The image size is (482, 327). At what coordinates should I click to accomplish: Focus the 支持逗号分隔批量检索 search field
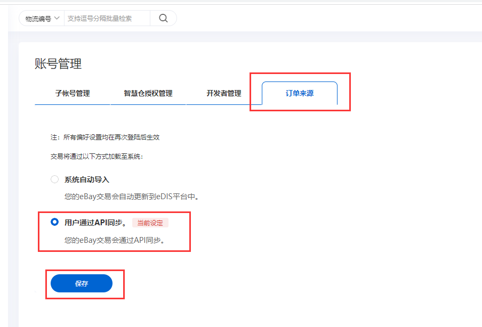pos(107,19)
